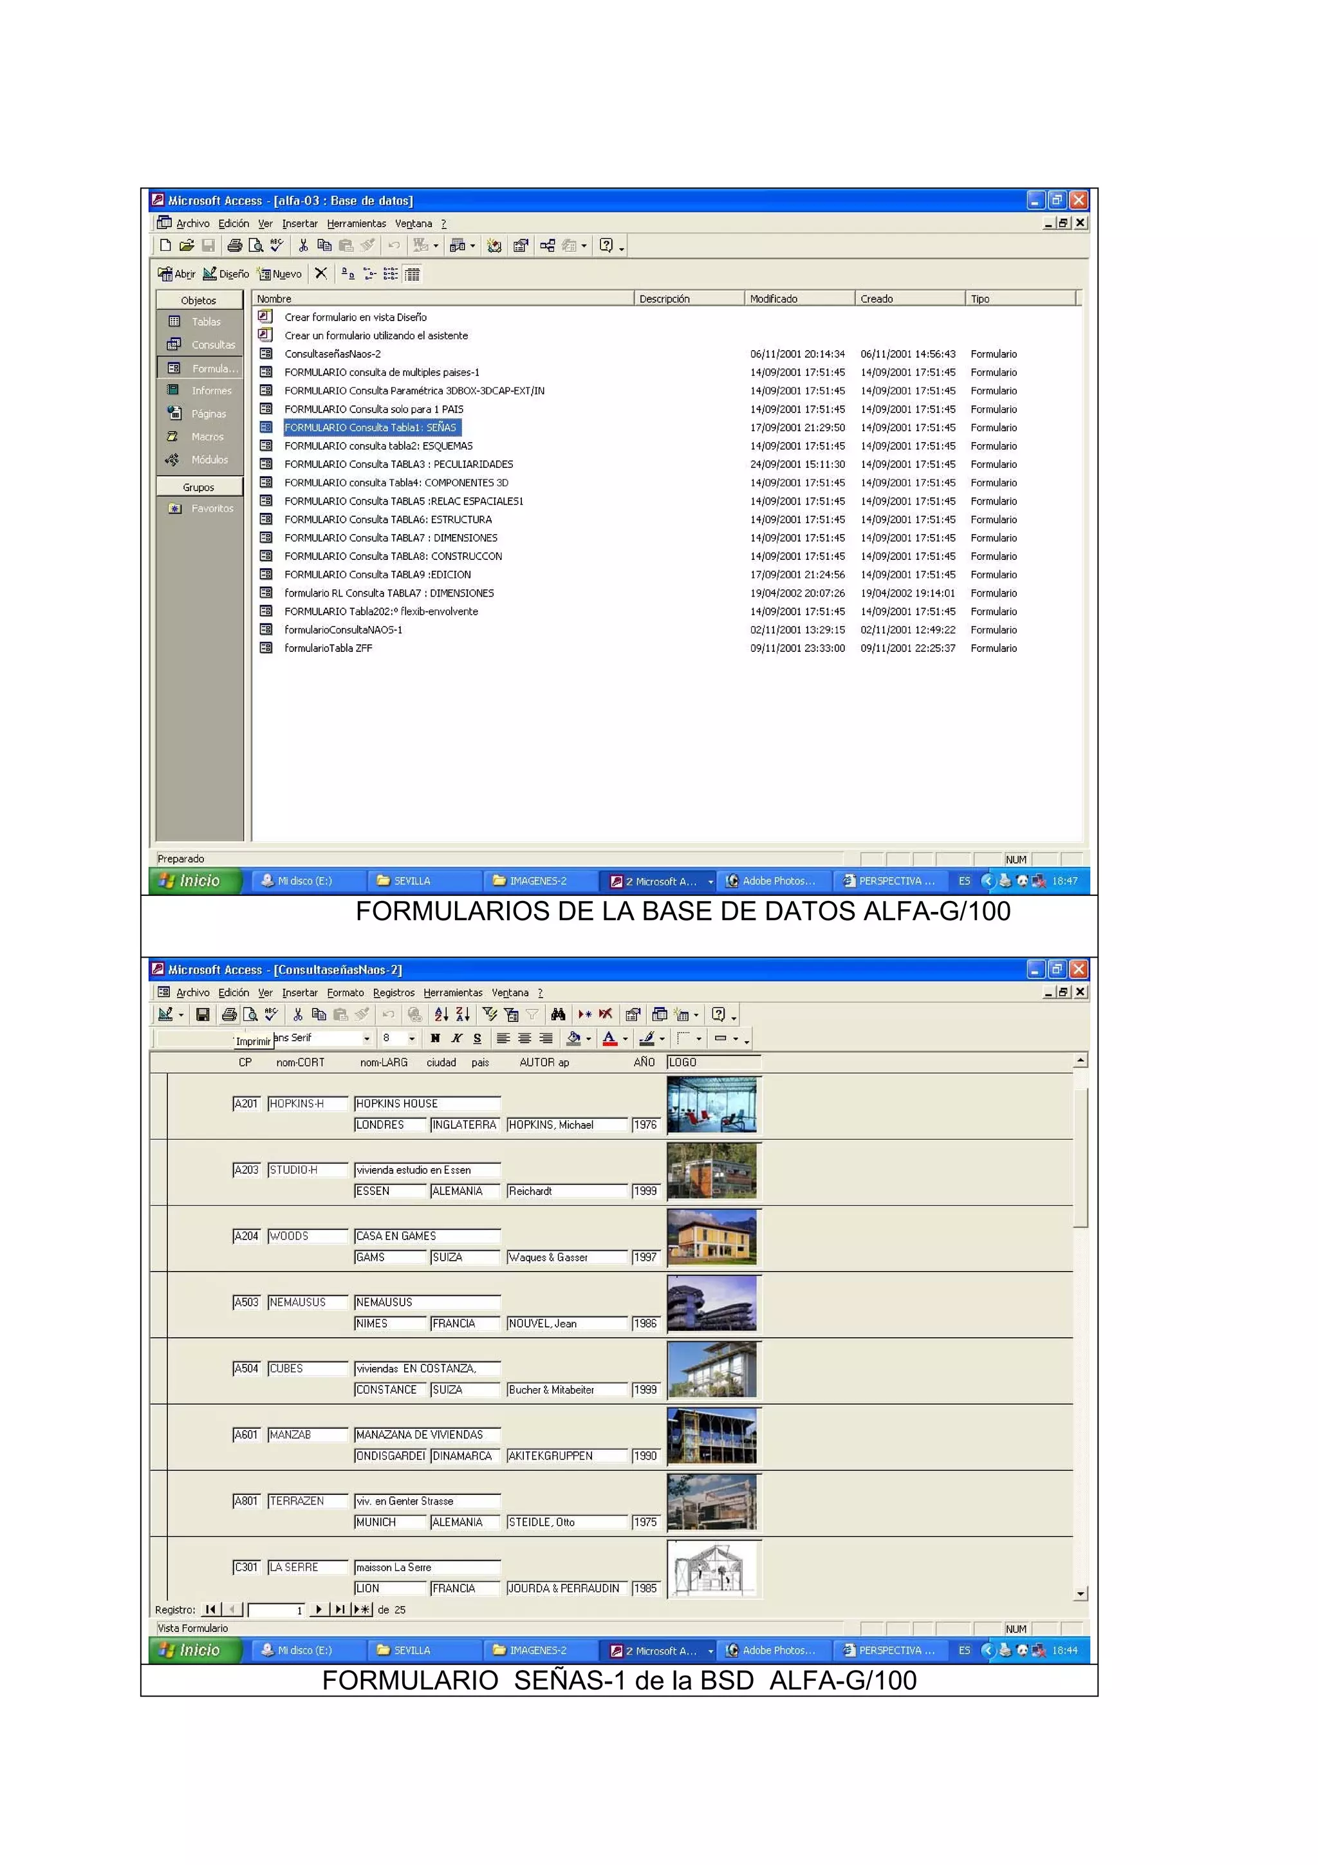Apply the fill color paint bucket

point(573,1038)
